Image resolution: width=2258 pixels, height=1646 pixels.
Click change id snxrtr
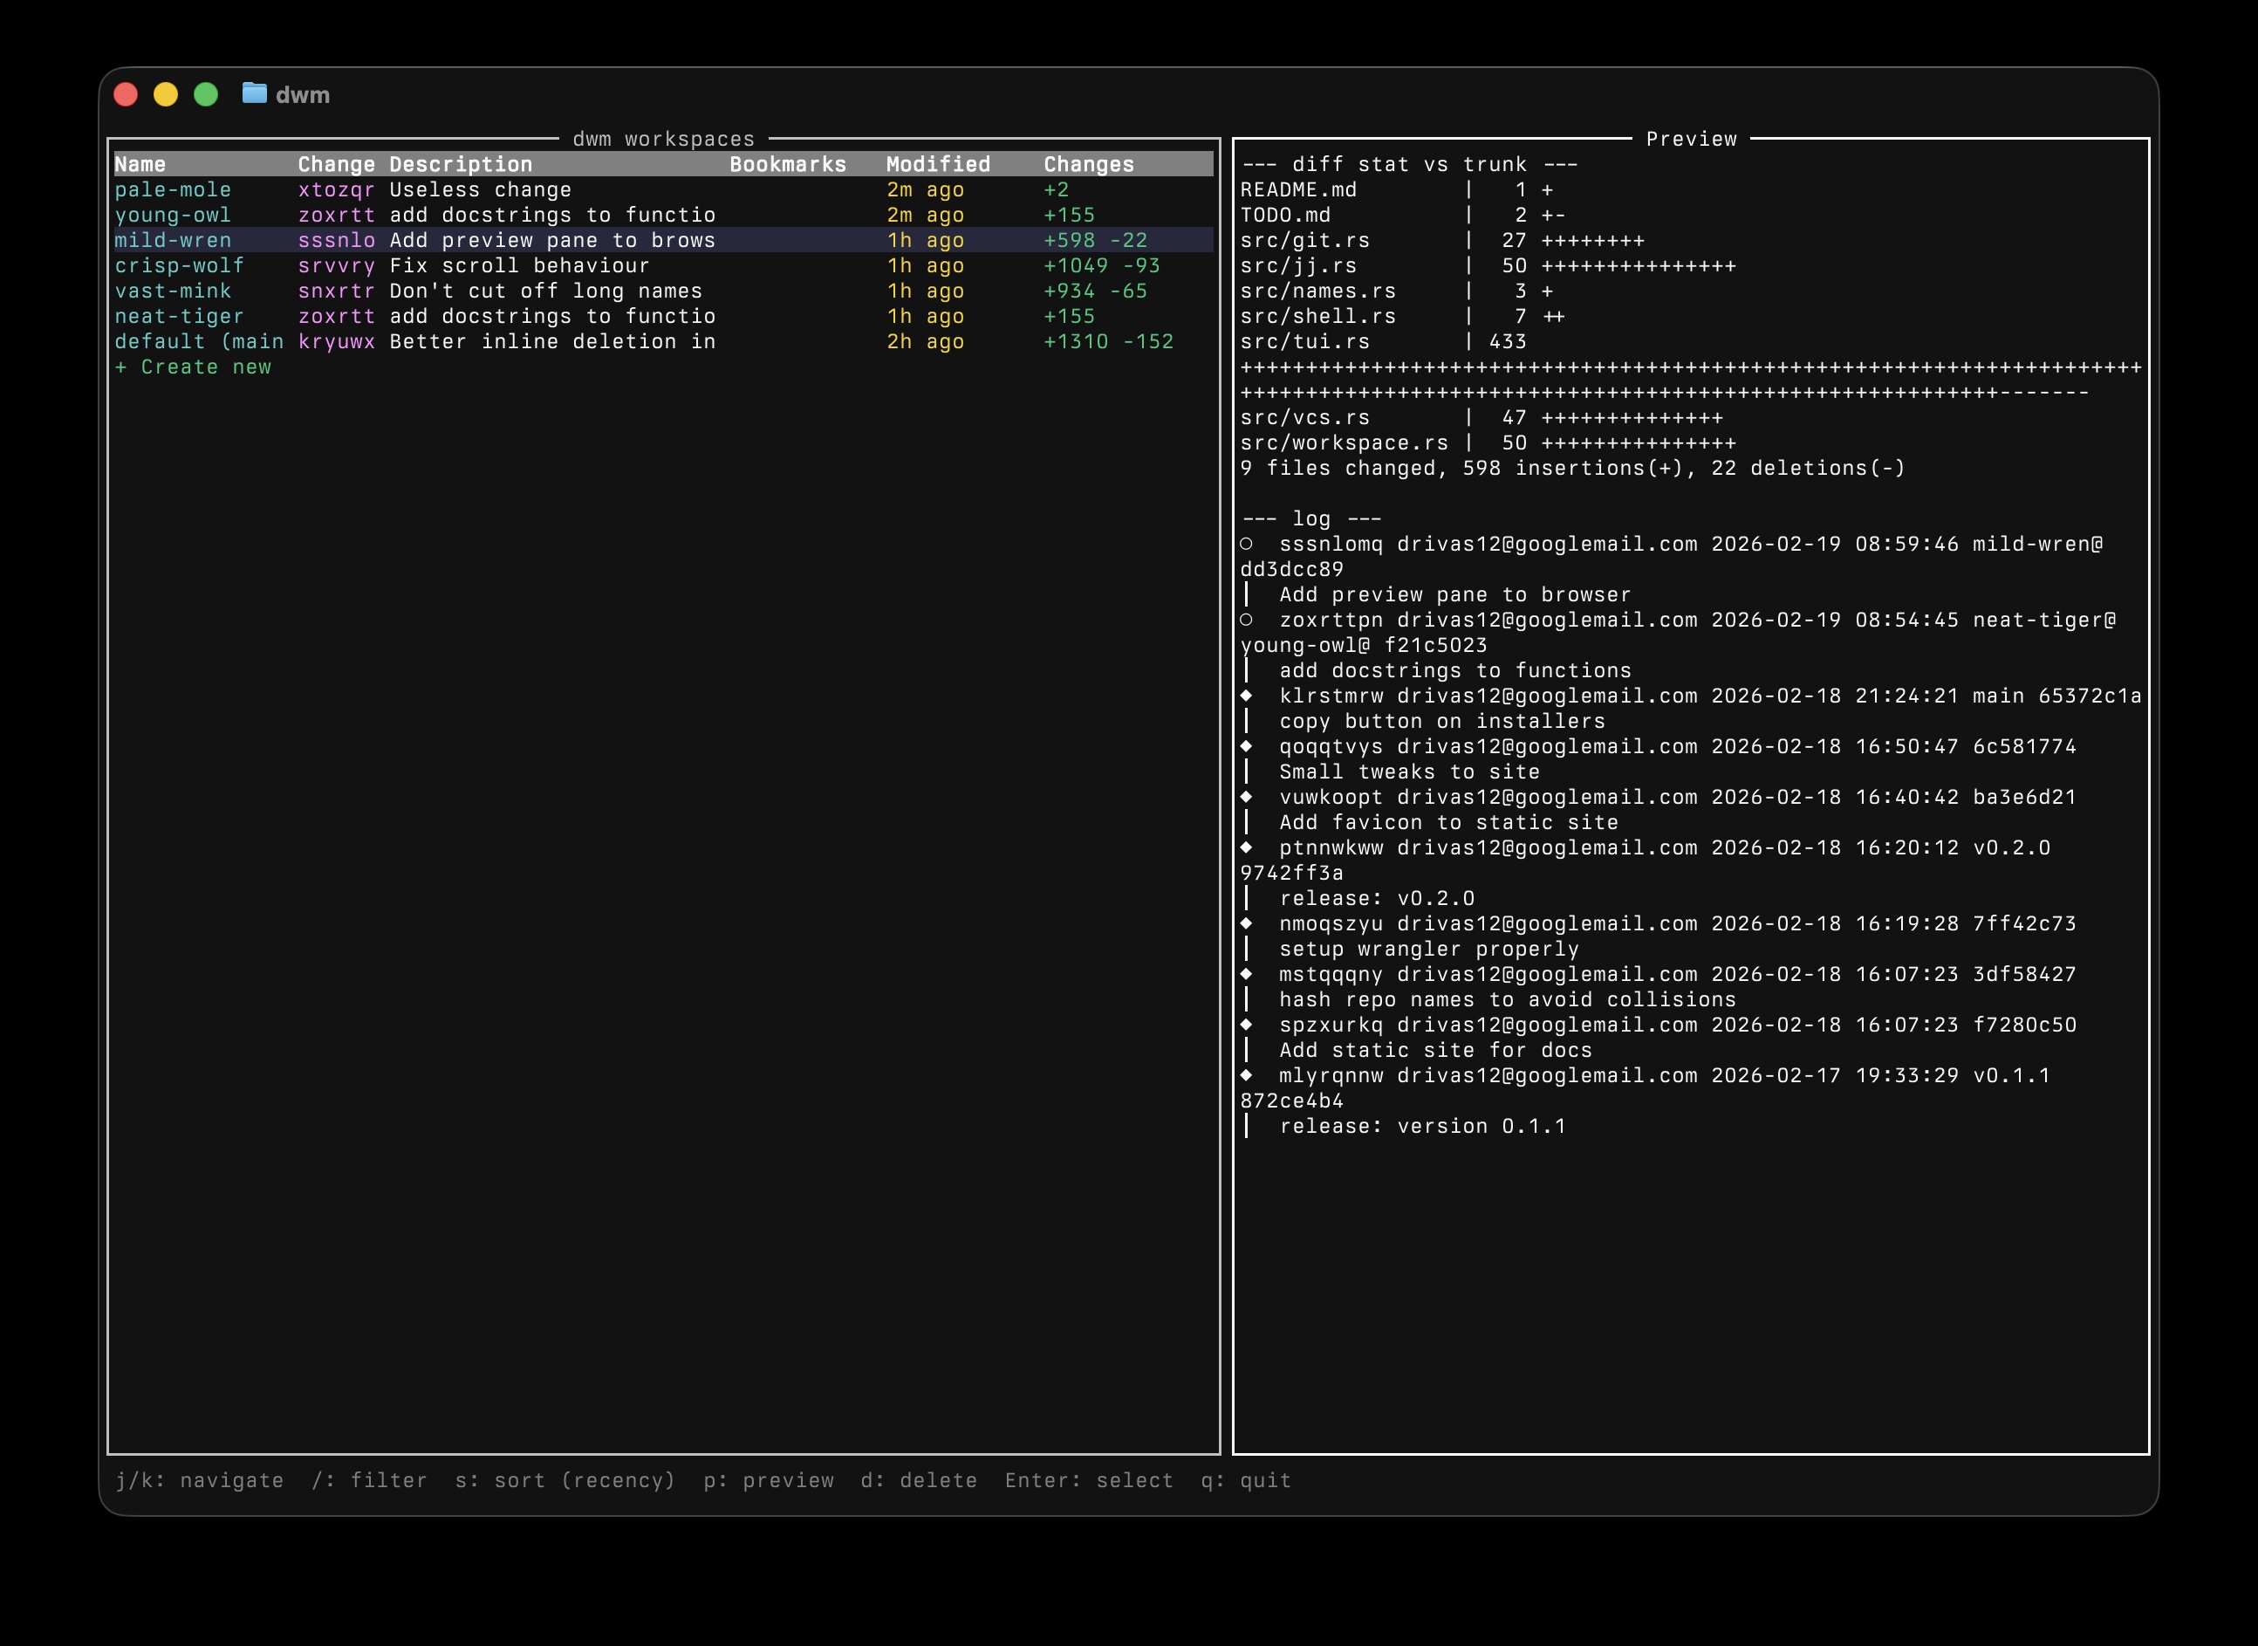[337, 291]
